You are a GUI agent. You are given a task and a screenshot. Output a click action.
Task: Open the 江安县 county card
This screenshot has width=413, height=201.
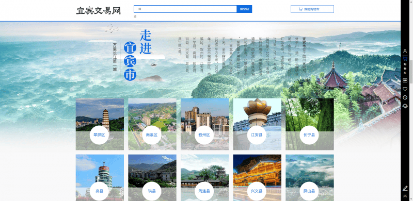[257, 124]
